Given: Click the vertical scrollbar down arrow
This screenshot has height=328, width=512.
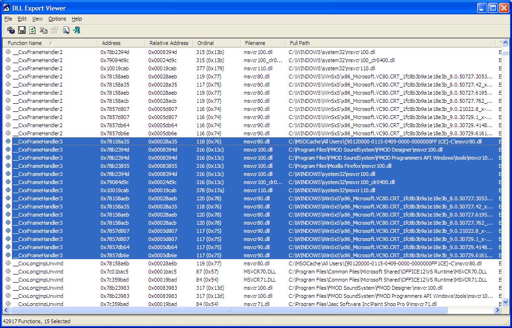Looking at the screenshot, I should point(506,302).
